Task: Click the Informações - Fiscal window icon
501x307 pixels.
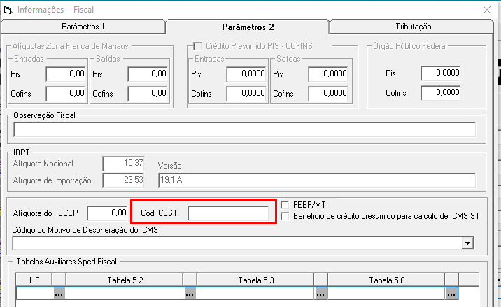Action: click(x=8, y=10)
